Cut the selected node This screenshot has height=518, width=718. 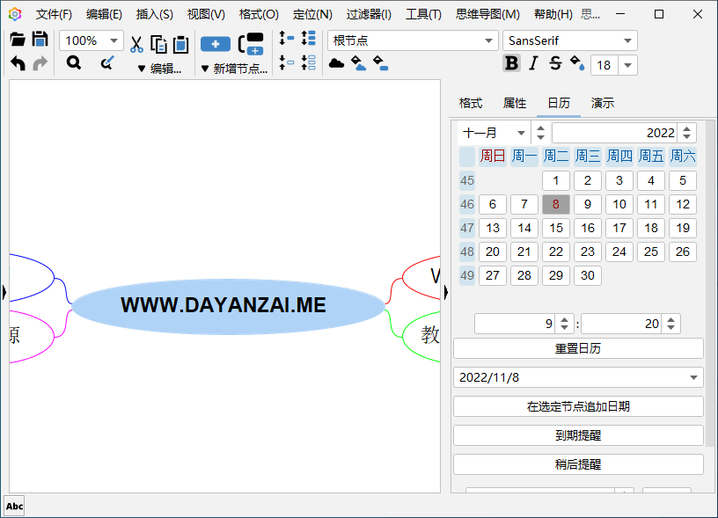pos(136,42)
